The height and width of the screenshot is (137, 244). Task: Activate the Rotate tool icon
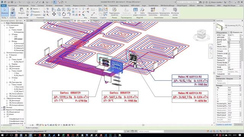[x=64, y=14]
